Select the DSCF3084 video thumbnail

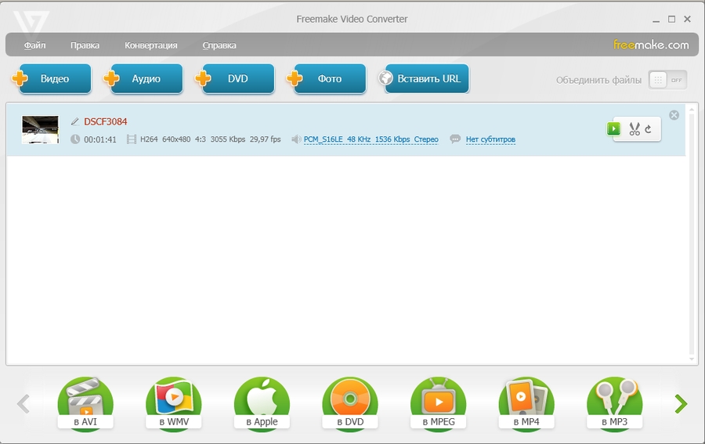click(x=41, y=130)
